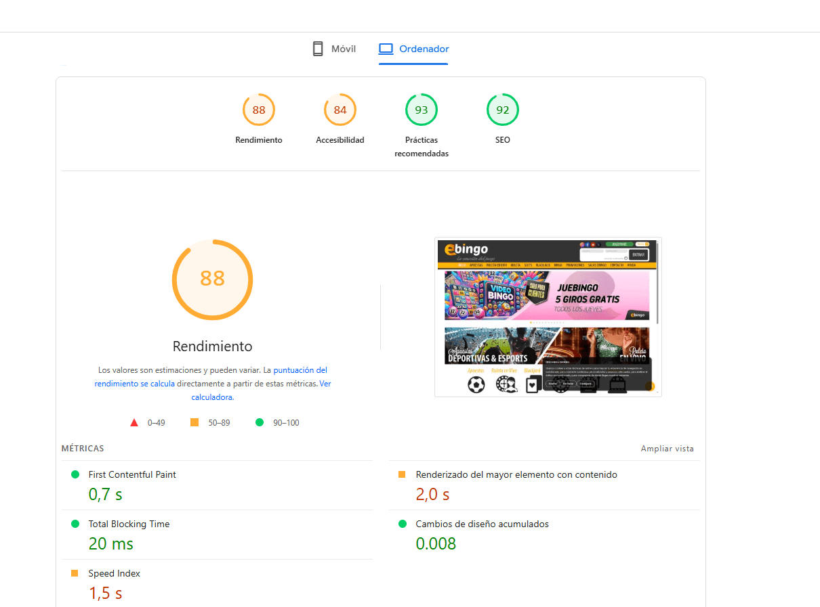Viewport: 820px width, 607px height.
Task: Click the ebingo page screenshot thumbnail
Action: point(548,317)
